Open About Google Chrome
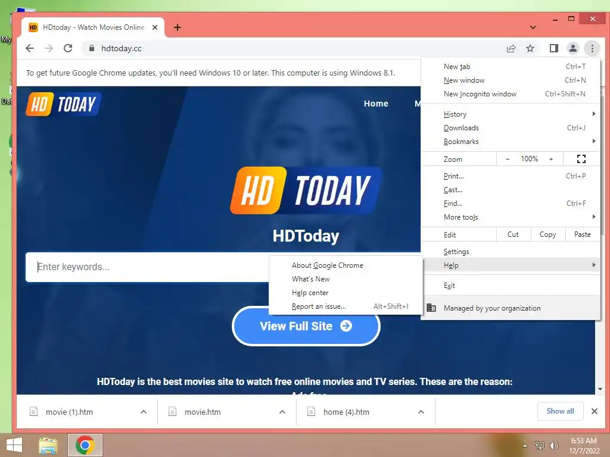 pos(346,265)
